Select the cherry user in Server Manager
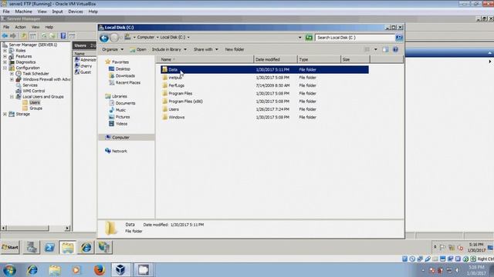 coord(86,66)
